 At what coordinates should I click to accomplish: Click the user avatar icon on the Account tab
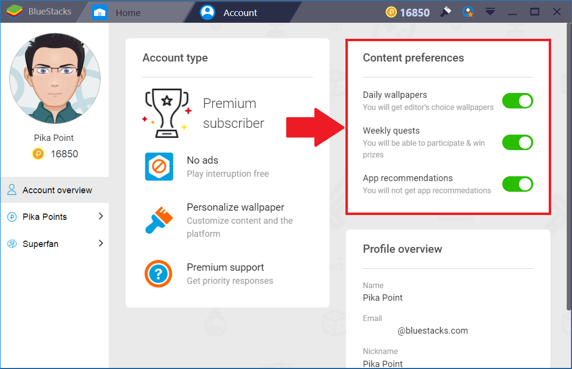[208, 13]
